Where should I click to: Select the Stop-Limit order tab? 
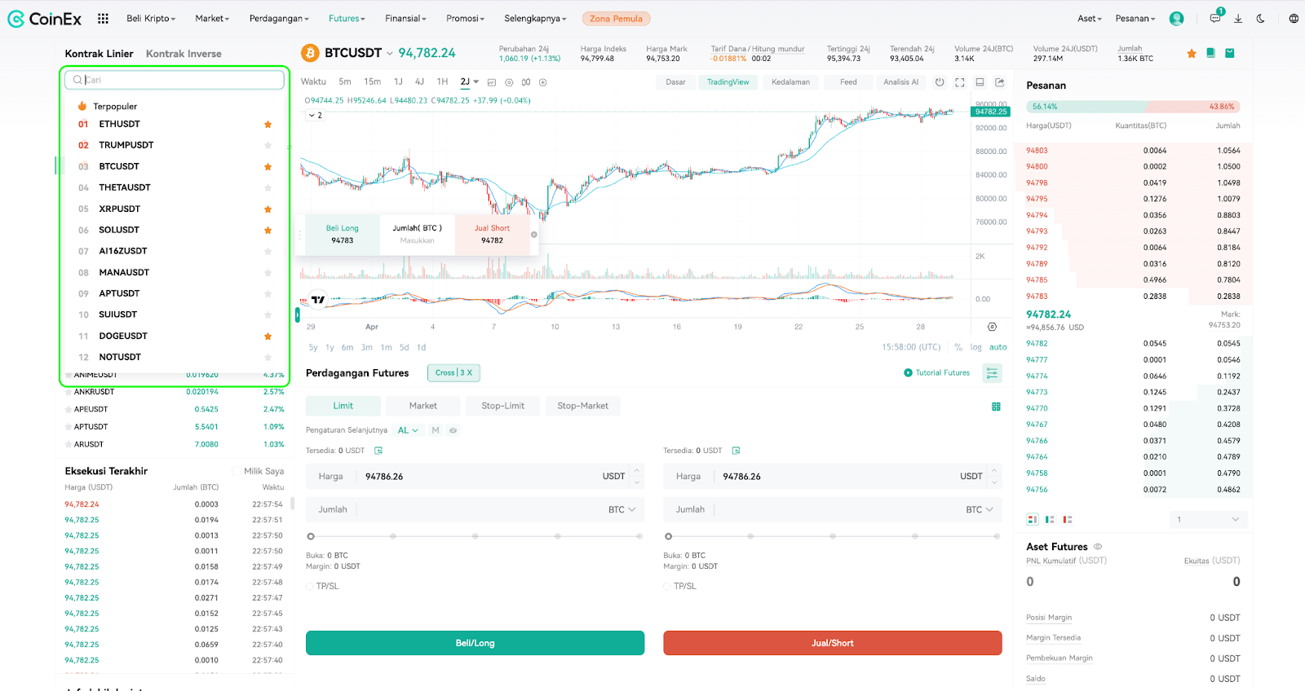503,406
